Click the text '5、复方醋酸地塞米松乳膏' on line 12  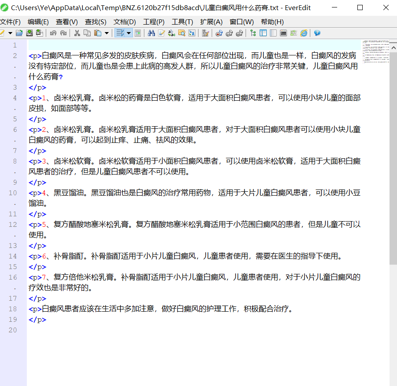(85, 225)
